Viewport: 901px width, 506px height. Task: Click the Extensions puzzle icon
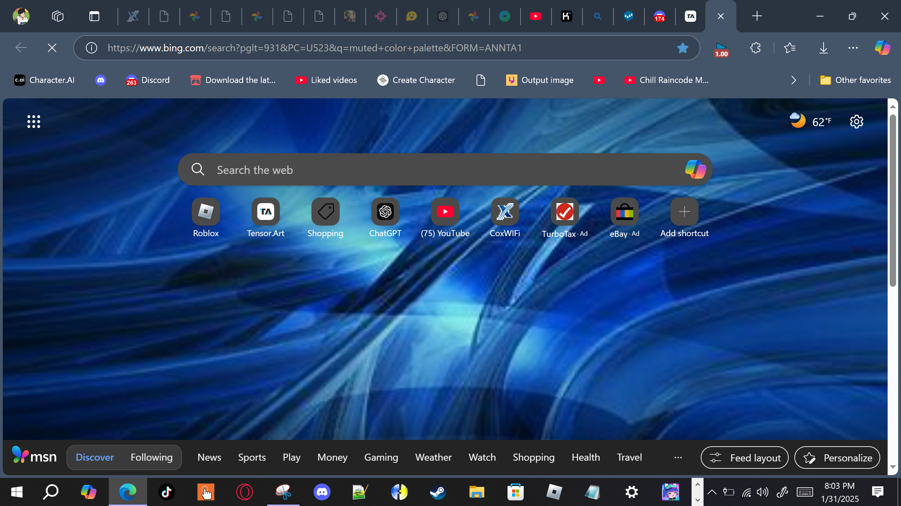pyautogui.click(x=755, y=48)
